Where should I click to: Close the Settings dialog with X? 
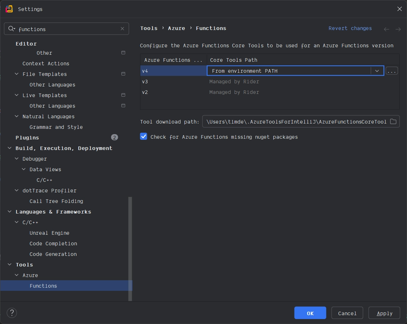point(400,9)
